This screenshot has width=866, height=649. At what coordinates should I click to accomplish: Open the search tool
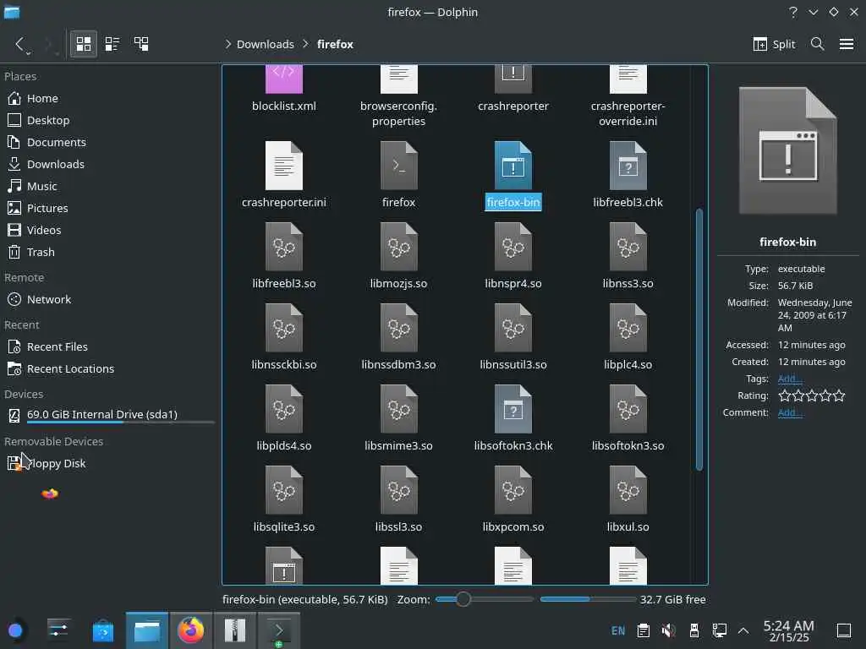point(818,44)
